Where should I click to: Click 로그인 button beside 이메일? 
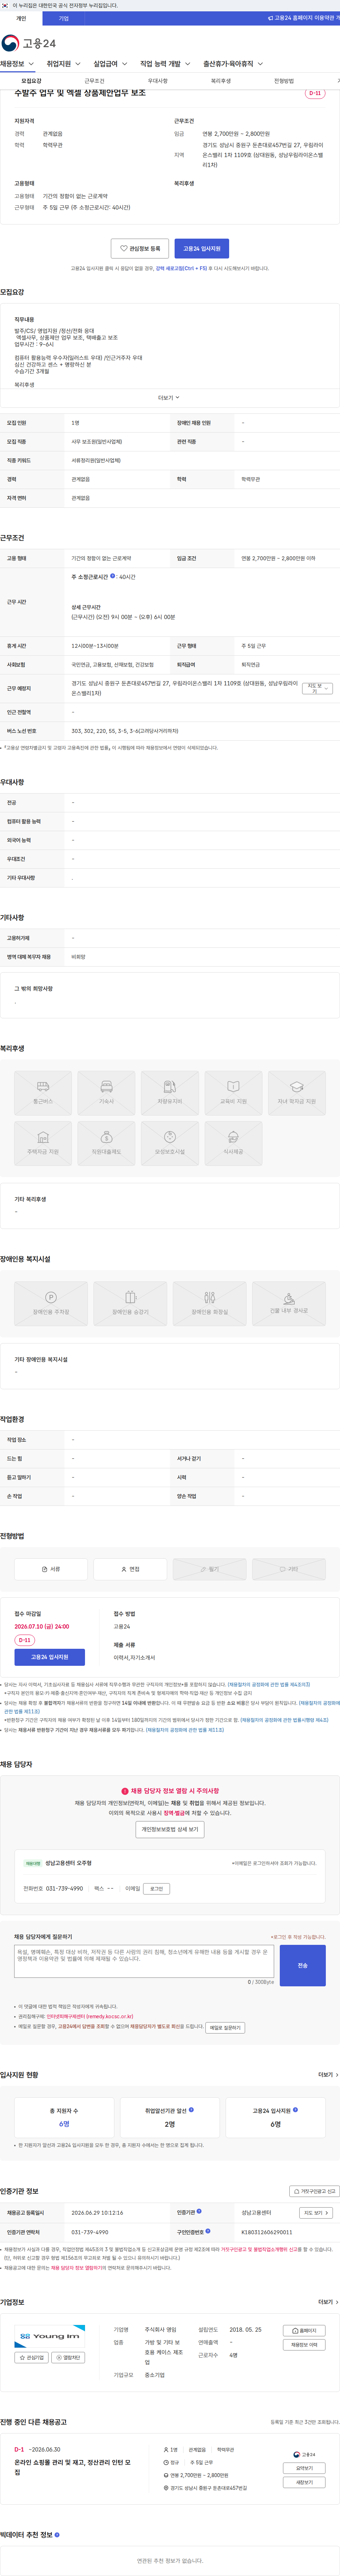(156, 1889)
